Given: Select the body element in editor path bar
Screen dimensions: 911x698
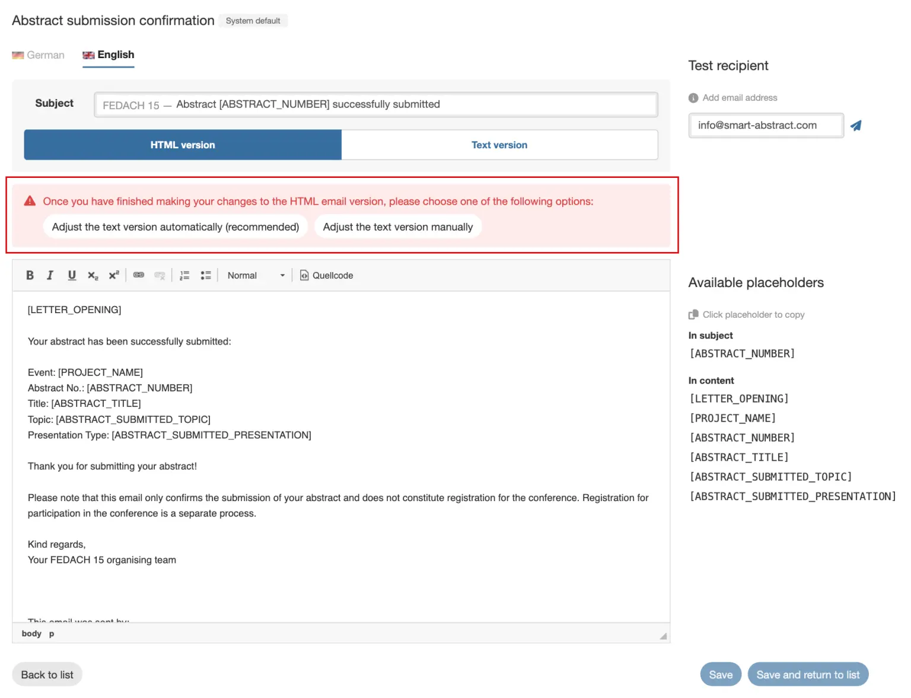Looking at the screenshot, I should coord(31,633).
